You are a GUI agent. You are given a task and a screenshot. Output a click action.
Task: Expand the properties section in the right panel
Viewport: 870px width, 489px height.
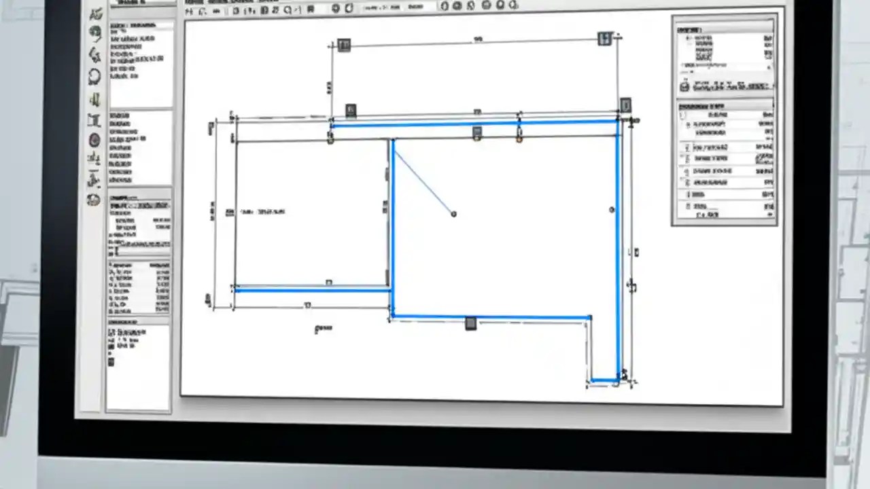point(724,107)
